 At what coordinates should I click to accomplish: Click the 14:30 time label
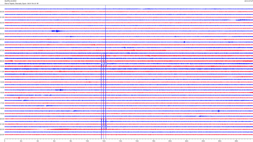point(2,87)
